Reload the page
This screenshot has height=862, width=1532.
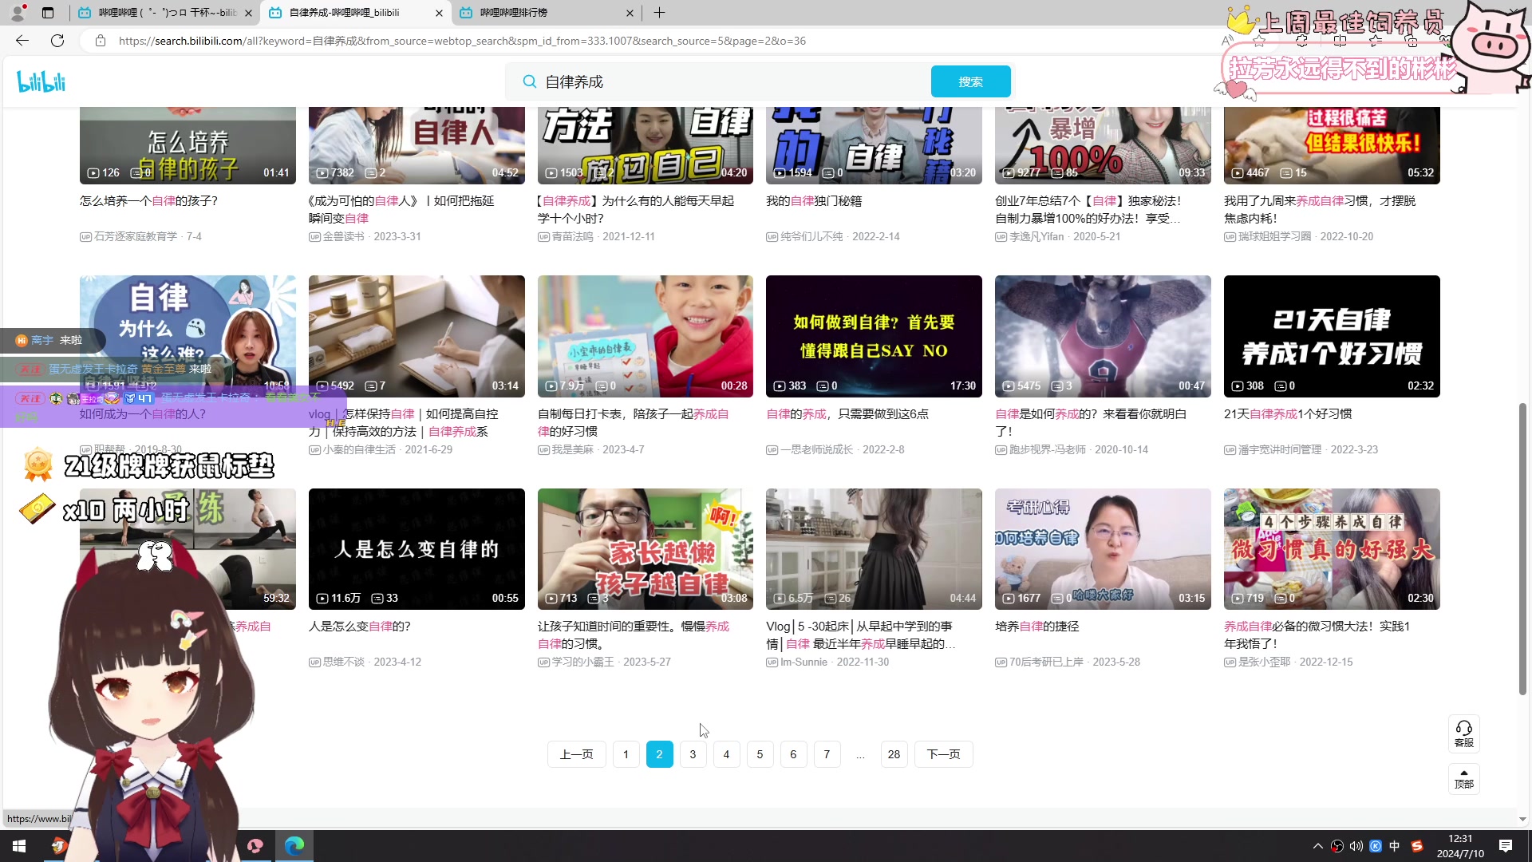pos(57,41)
